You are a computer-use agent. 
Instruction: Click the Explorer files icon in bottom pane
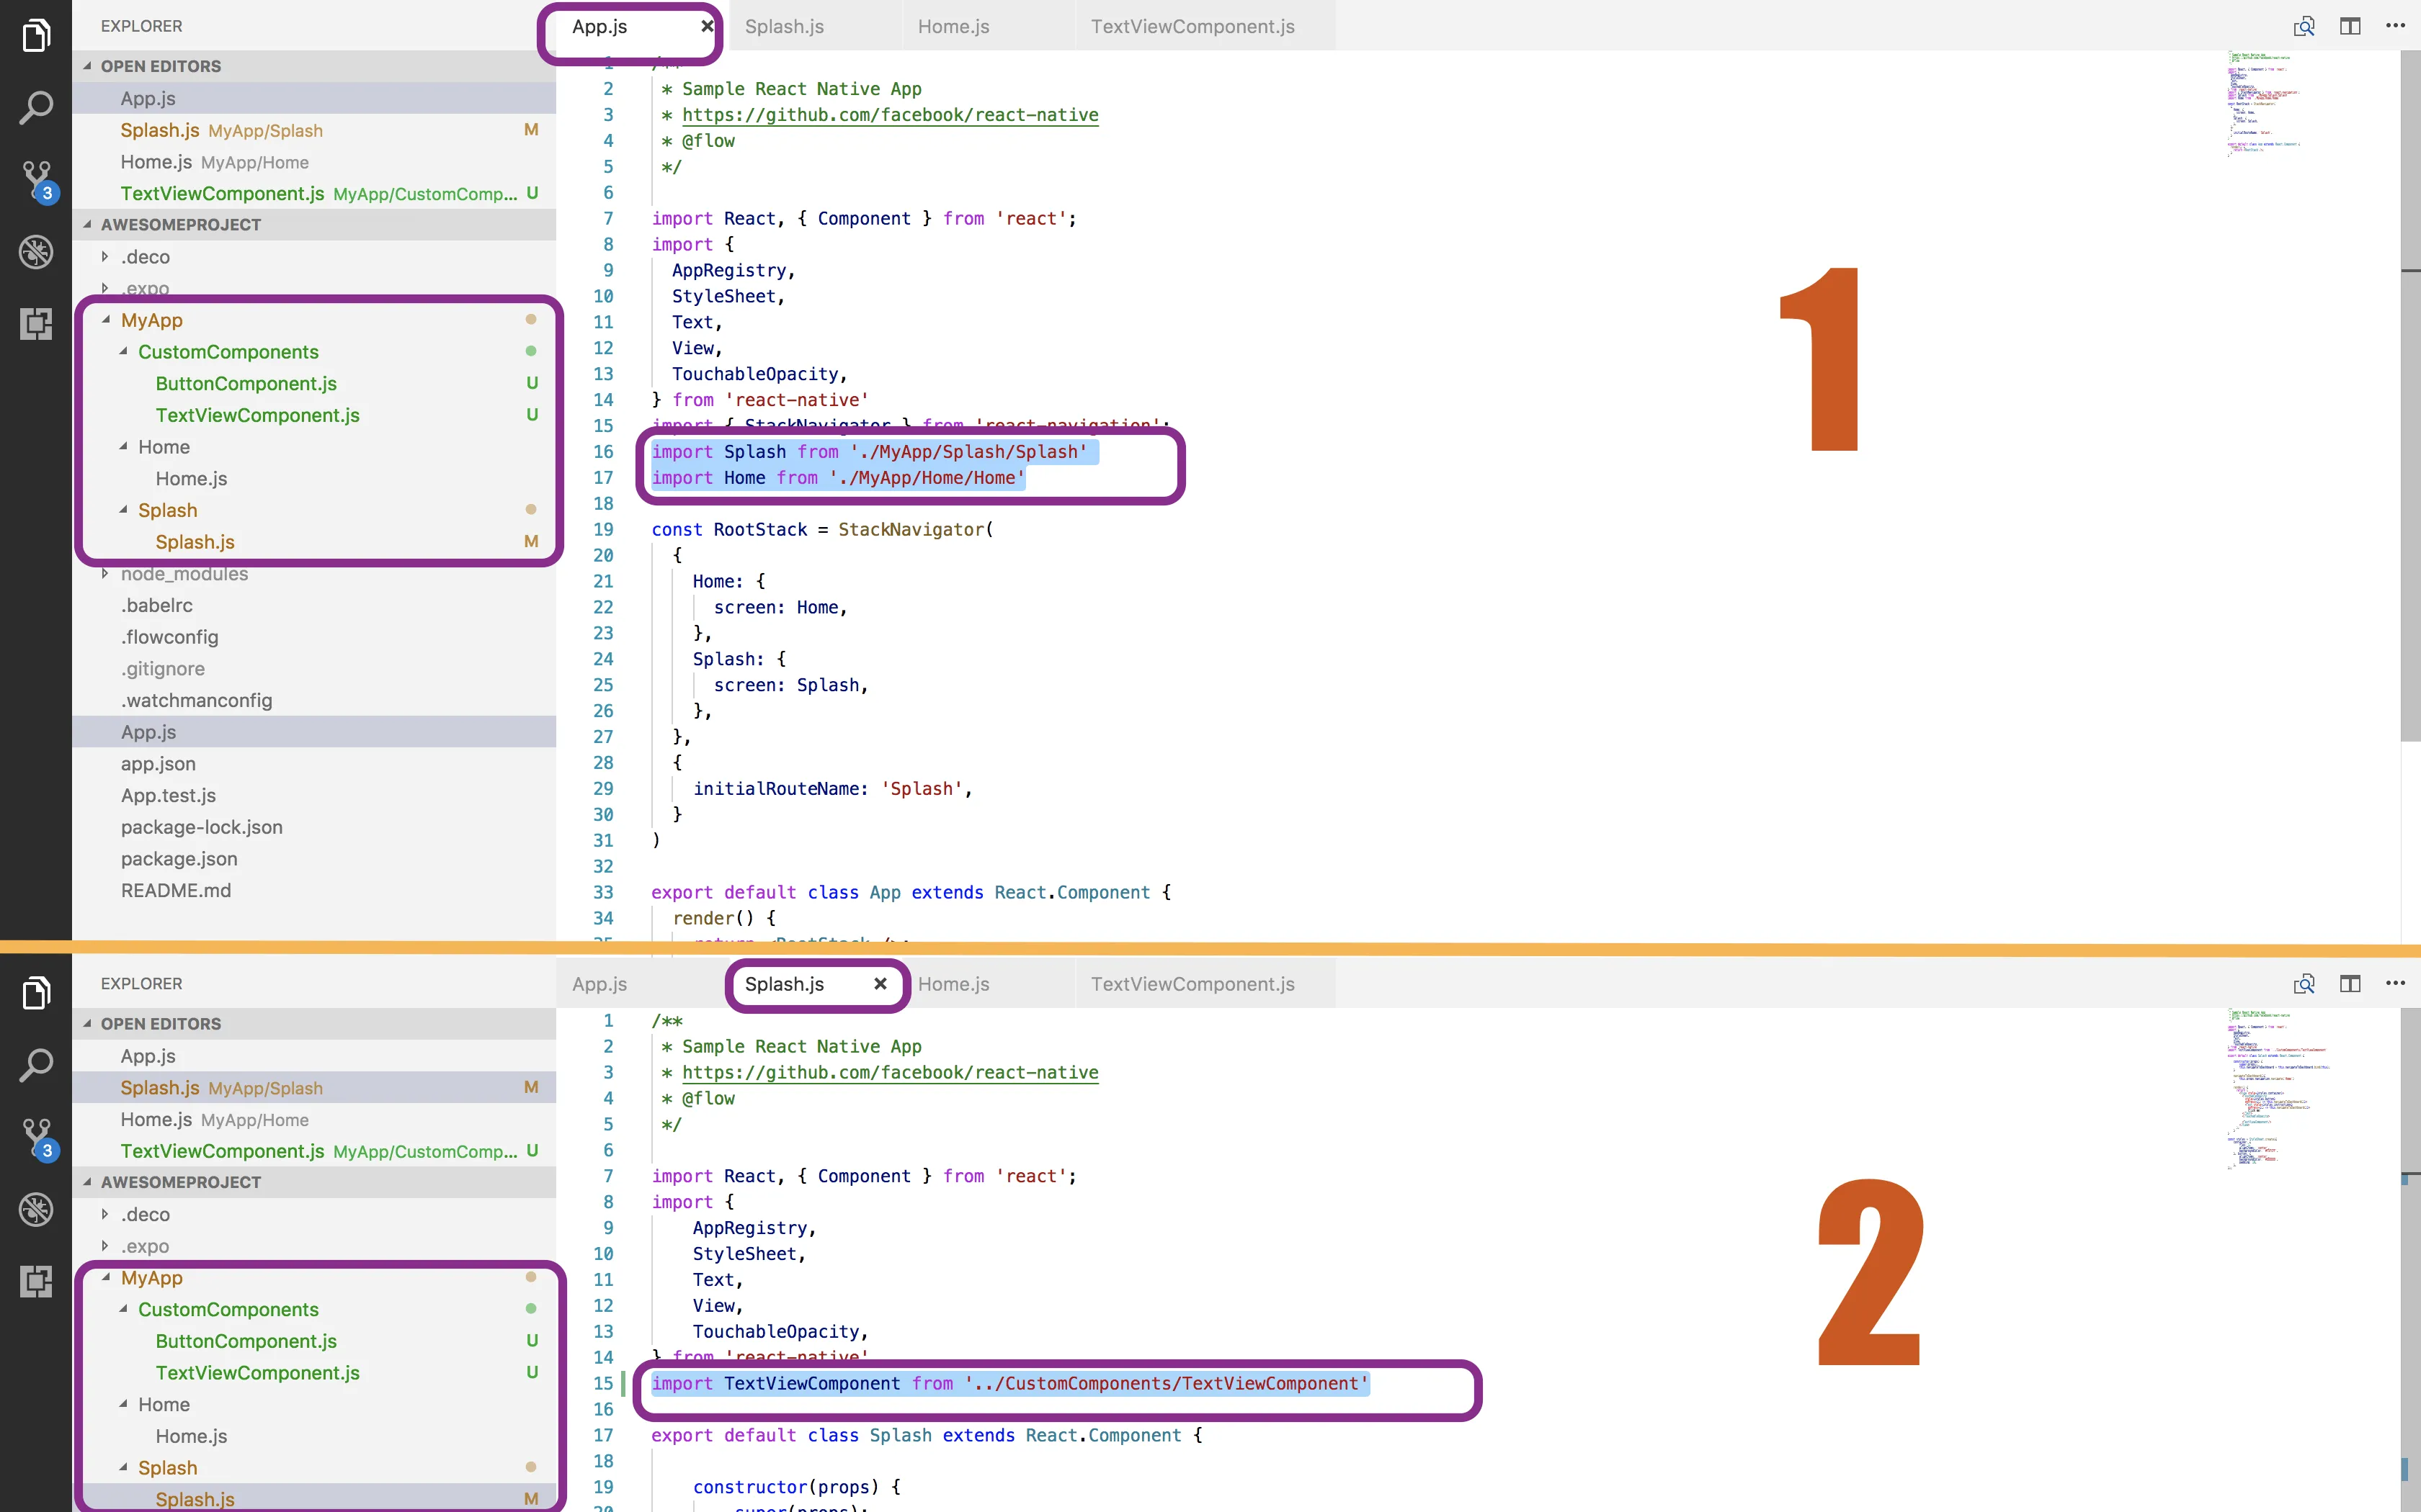(x=36, y=993)
